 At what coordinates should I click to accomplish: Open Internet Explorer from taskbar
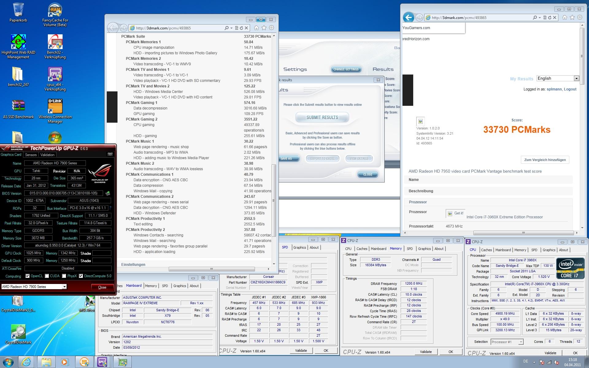click(x=27, y=362)
